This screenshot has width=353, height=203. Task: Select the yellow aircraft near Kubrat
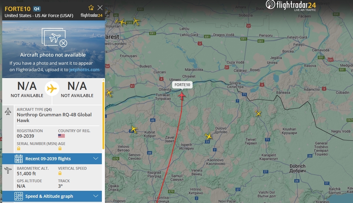(134, 129)
